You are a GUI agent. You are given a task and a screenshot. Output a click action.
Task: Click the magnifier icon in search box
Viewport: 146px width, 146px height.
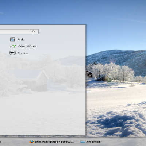click(34, 31)
